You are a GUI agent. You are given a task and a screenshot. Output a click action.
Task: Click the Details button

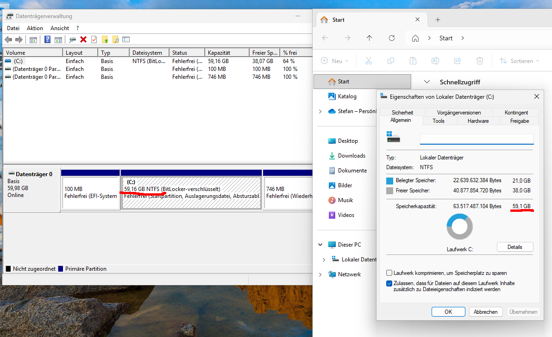click(514, 247)
